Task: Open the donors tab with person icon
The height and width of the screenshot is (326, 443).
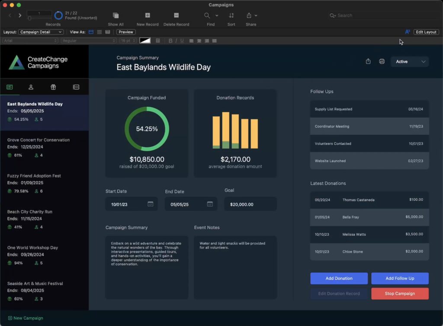Action: 31,87
